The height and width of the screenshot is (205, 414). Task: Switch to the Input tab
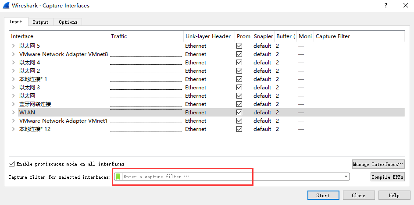coord(16,21)
